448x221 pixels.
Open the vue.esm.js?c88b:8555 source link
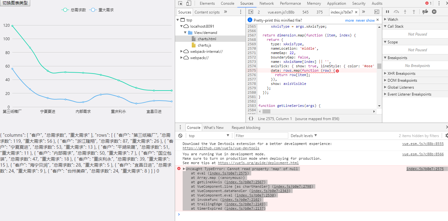pos(423,144)
